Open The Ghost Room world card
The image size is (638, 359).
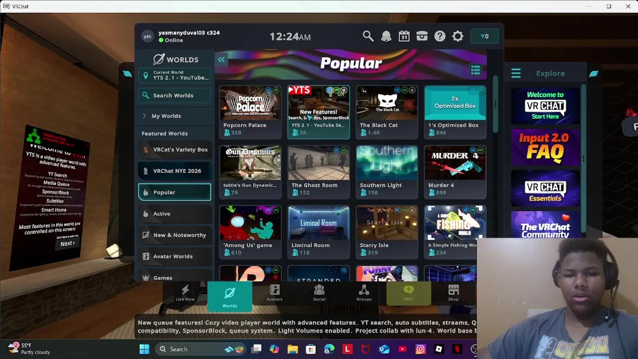tap(319, 172)
